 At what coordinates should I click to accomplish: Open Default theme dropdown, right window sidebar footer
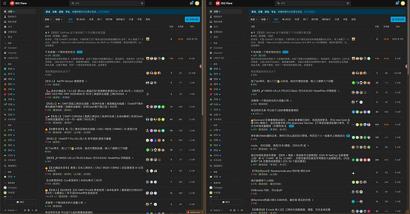point(217,210)
